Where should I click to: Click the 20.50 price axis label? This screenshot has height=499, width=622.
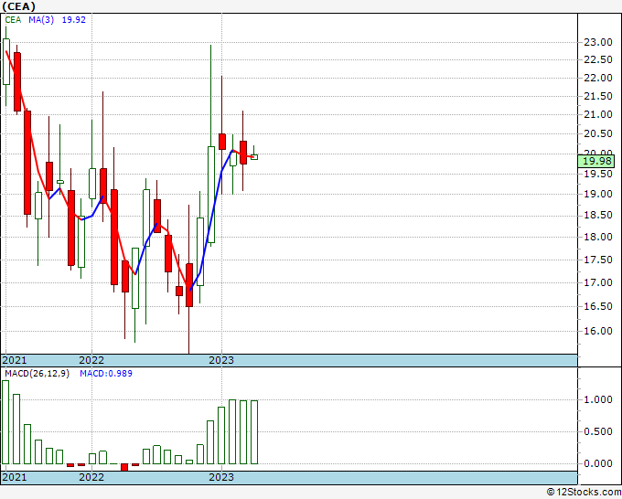pyautogui.click(x=598, y=133)
